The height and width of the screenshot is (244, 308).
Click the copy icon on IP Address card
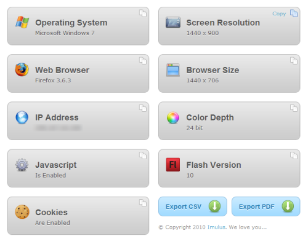pyautogui.click(x=143, y=108)
